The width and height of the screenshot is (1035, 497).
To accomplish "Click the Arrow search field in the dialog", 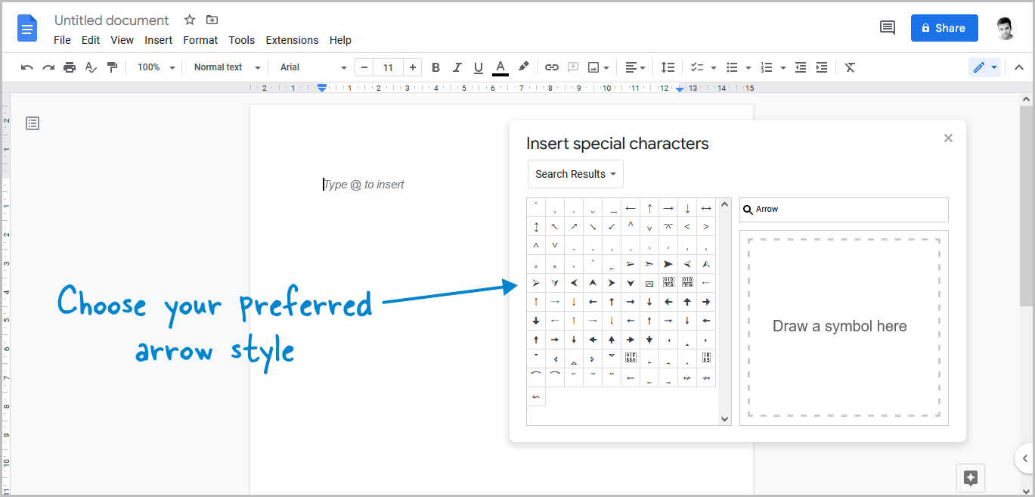I will [843, 209].
